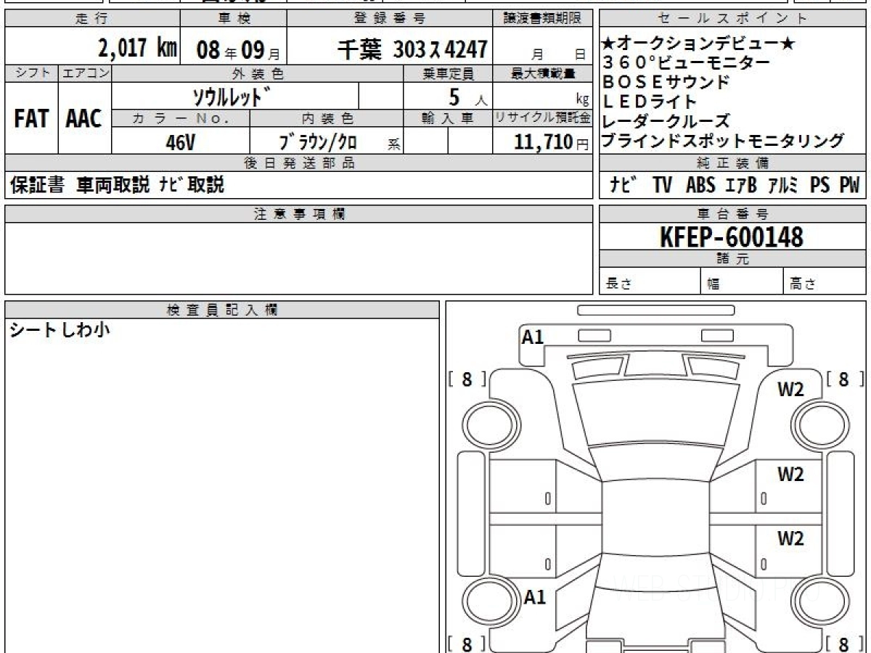Select the セールスポイント header

click(x=733, y=19)
